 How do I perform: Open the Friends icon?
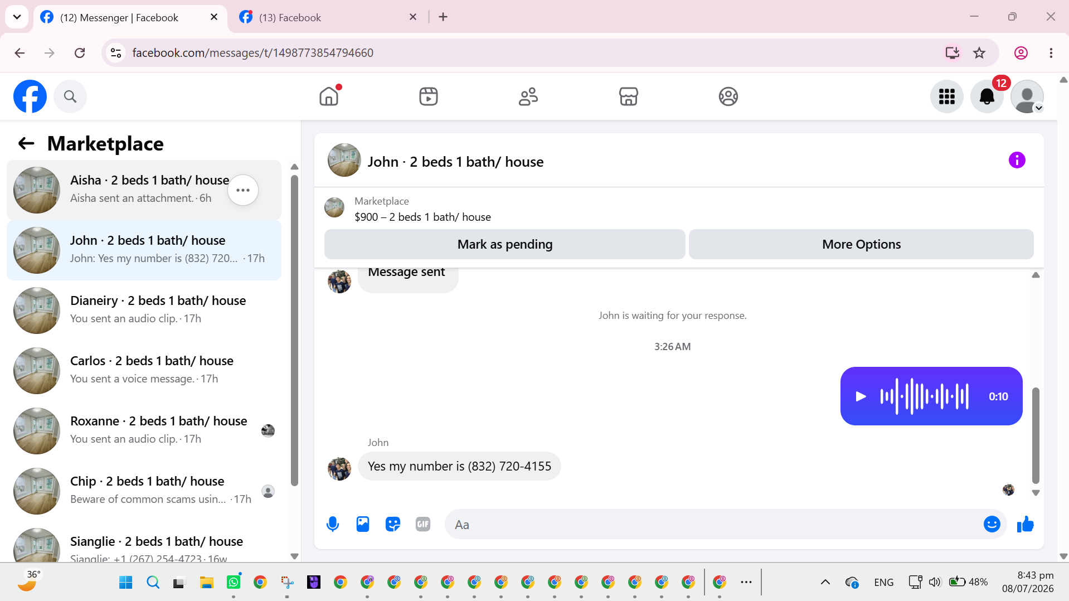[x=528, y=96]
